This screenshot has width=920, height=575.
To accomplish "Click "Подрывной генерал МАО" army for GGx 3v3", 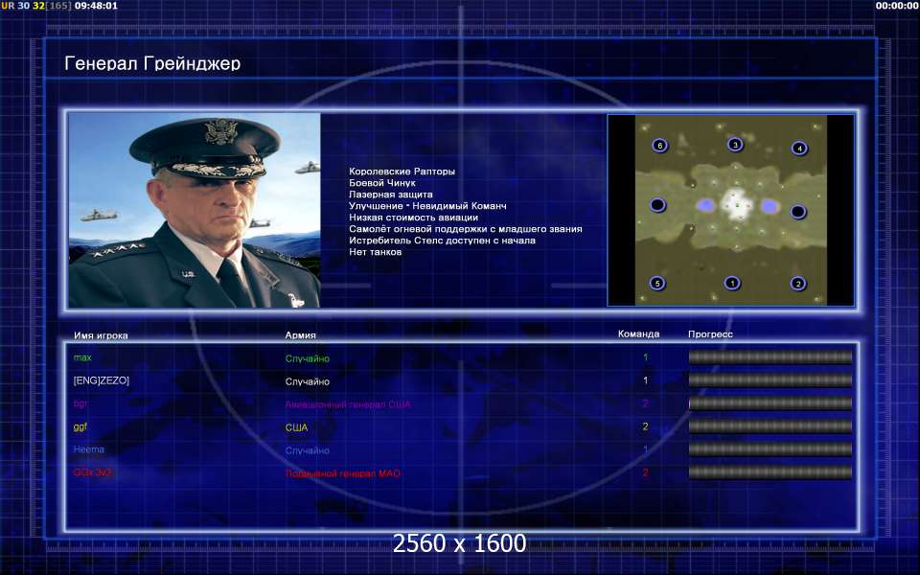I will [343, 473].
